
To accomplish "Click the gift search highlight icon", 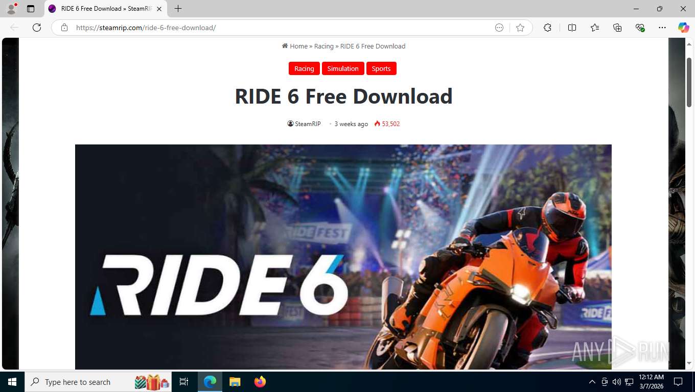I will coord(152,382).
